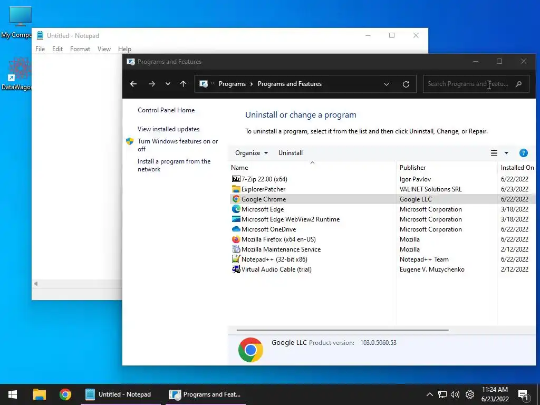Screen dimensions: 540x405
Task: Open Turn Windows features on or off
Action: (178, 145)
